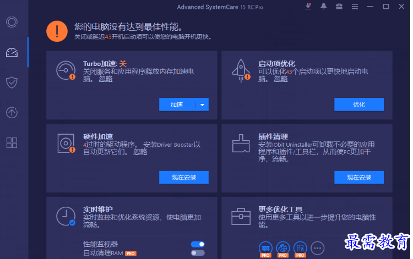The height and width of the screenshot is (259, 413).
Task: Open the notification bell
Action: pos(323,6)
